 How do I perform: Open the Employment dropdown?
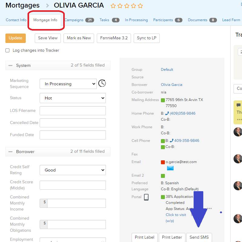tap(73, 240)
